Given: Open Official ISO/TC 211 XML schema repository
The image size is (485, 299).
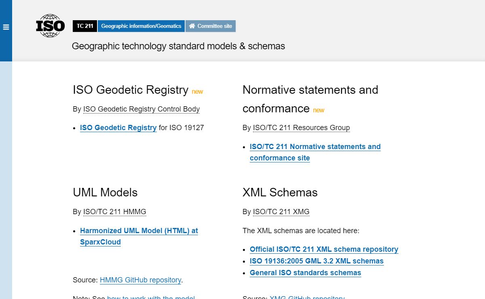Looking at the screenshot, I should (324, 249).
